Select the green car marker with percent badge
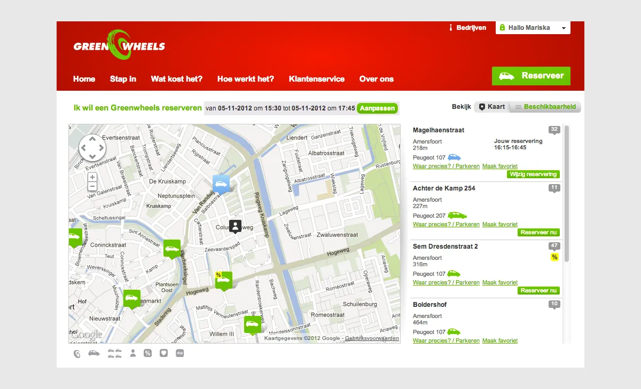 224,281
